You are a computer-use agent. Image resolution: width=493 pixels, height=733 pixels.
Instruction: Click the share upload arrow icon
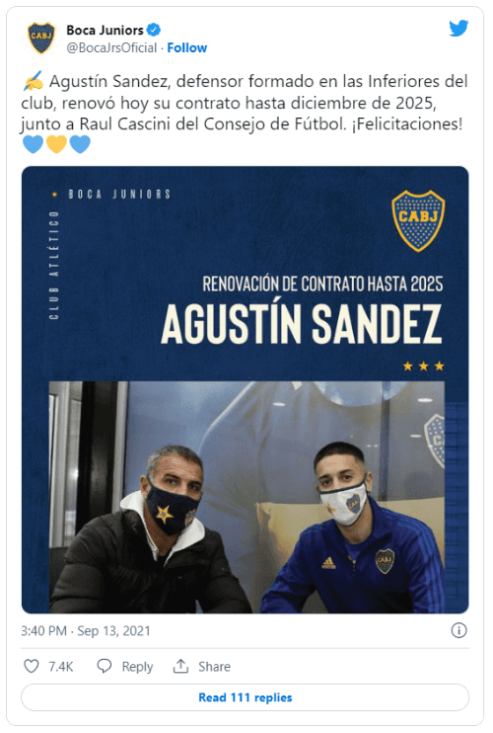tap(180, 666)
